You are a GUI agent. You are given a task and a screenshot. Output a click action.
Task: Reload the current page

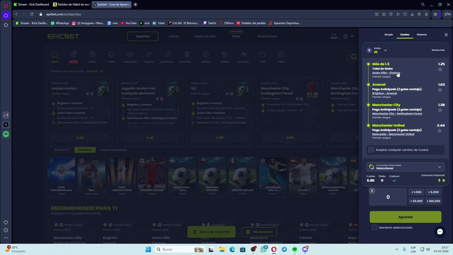[32, 14]
